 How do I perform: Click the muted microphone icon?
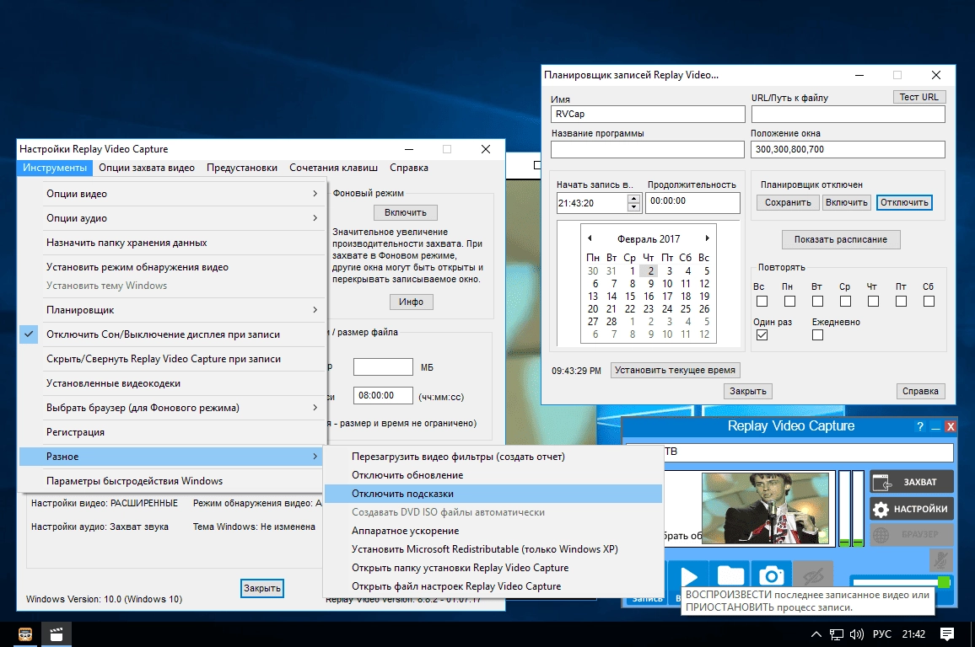pos(940,561)
